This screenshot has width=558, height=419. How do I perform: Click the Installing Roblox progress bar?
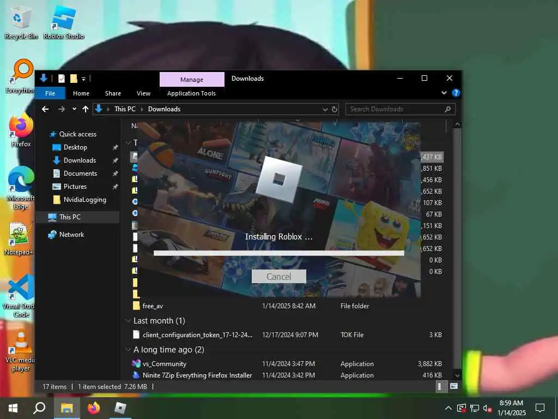(278, 253)
